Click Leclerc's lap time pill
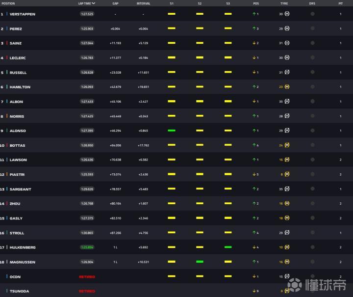 [87, 58]
